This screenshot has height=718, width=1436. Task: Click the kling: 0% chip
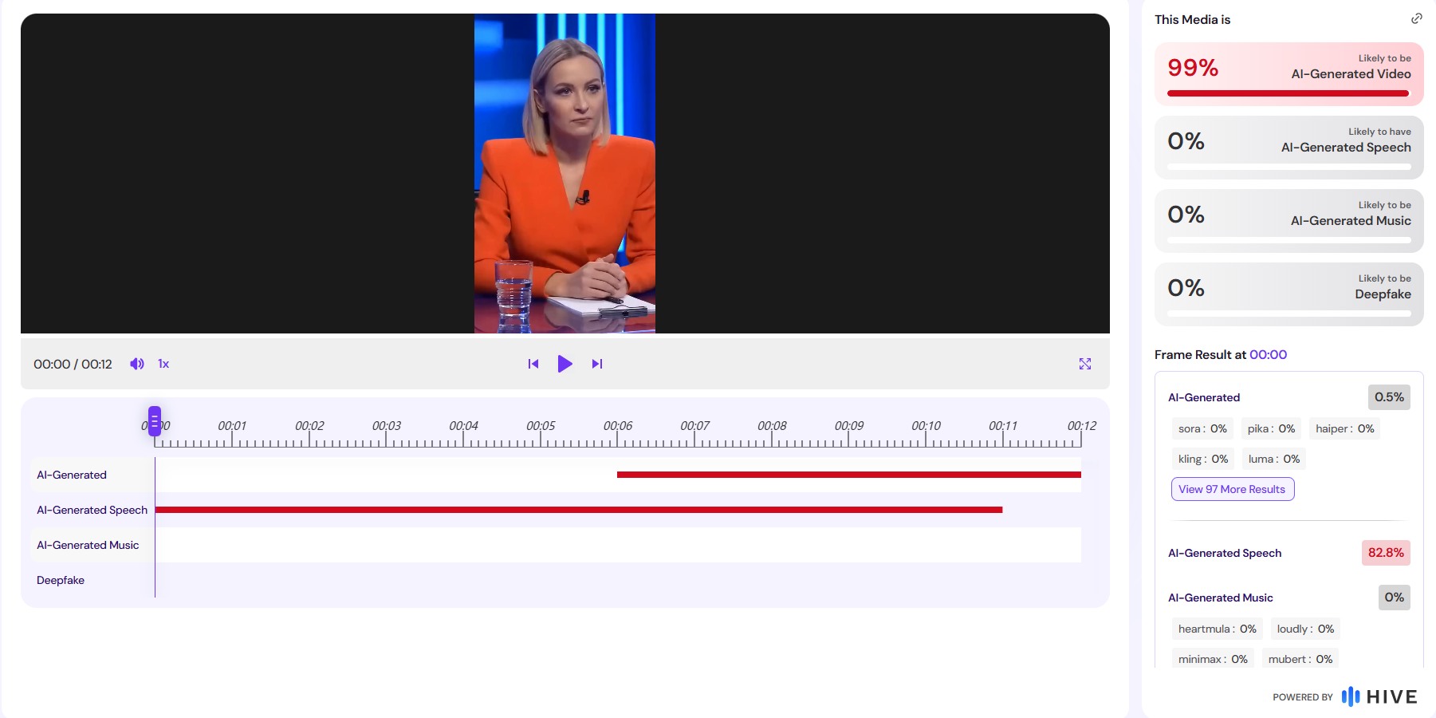(x=1203, y=459)
